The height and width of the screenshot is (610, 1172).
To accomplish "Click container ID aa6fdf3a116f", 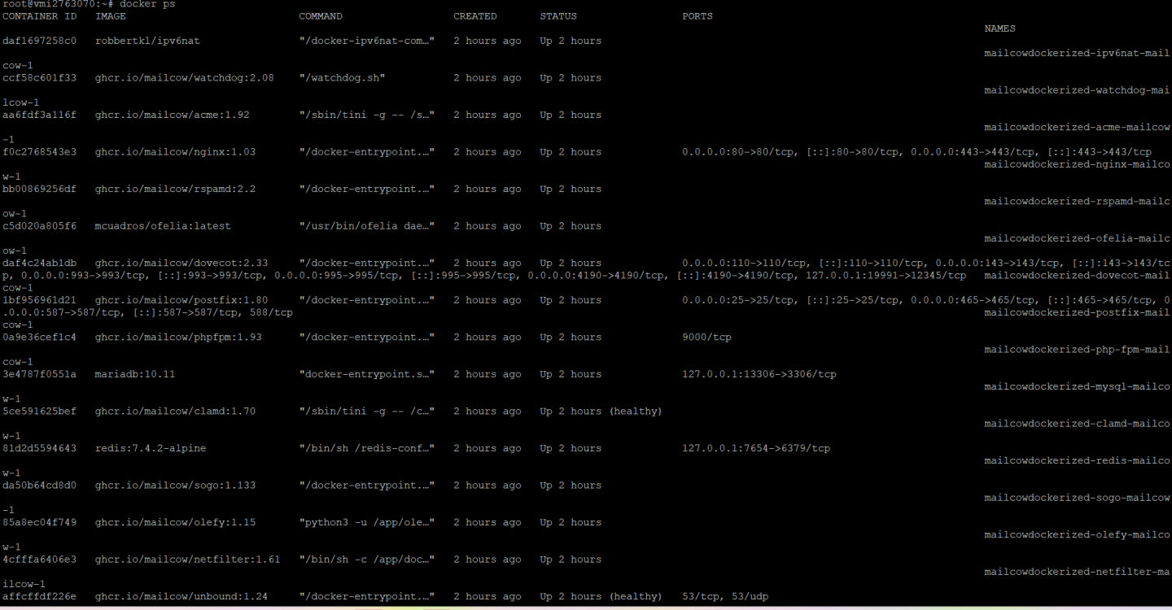I will pos(39,115).
